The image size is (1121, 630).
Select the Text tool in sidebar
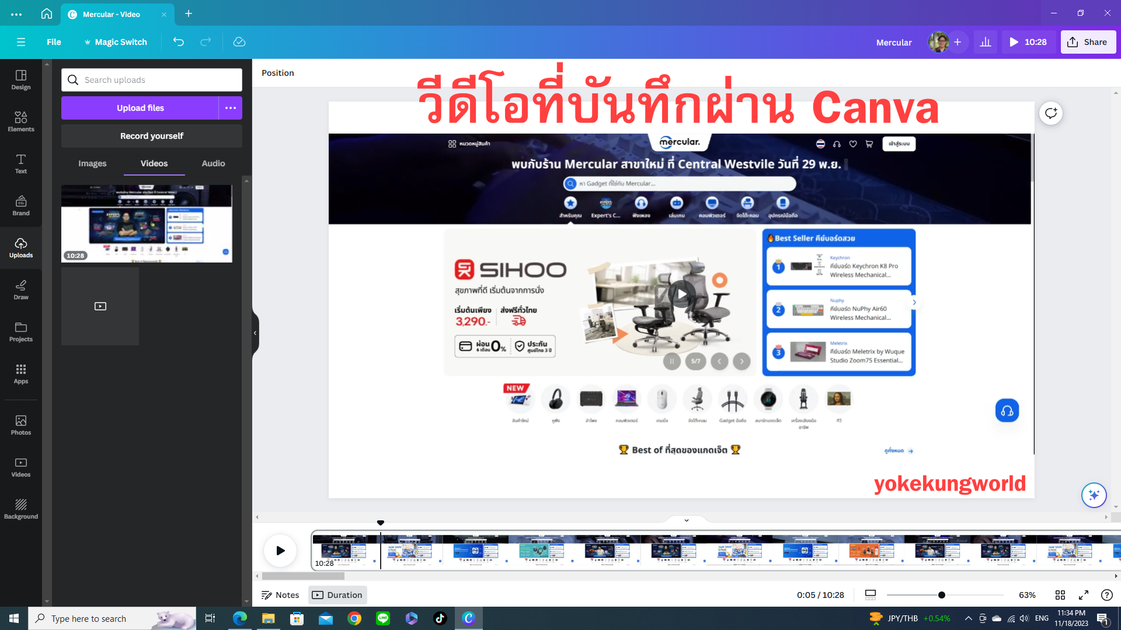[21, 164]
